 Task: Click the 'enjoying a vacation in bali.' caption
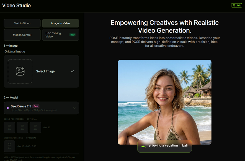pos(168,145)
